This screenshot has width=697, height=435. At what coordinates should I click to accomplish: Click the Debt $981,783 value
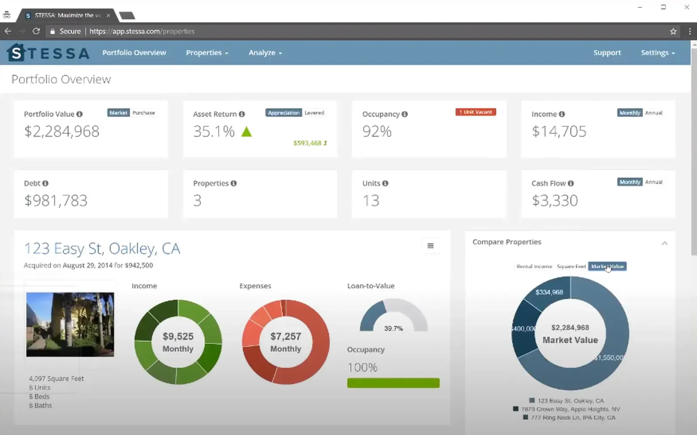(56, 201)
